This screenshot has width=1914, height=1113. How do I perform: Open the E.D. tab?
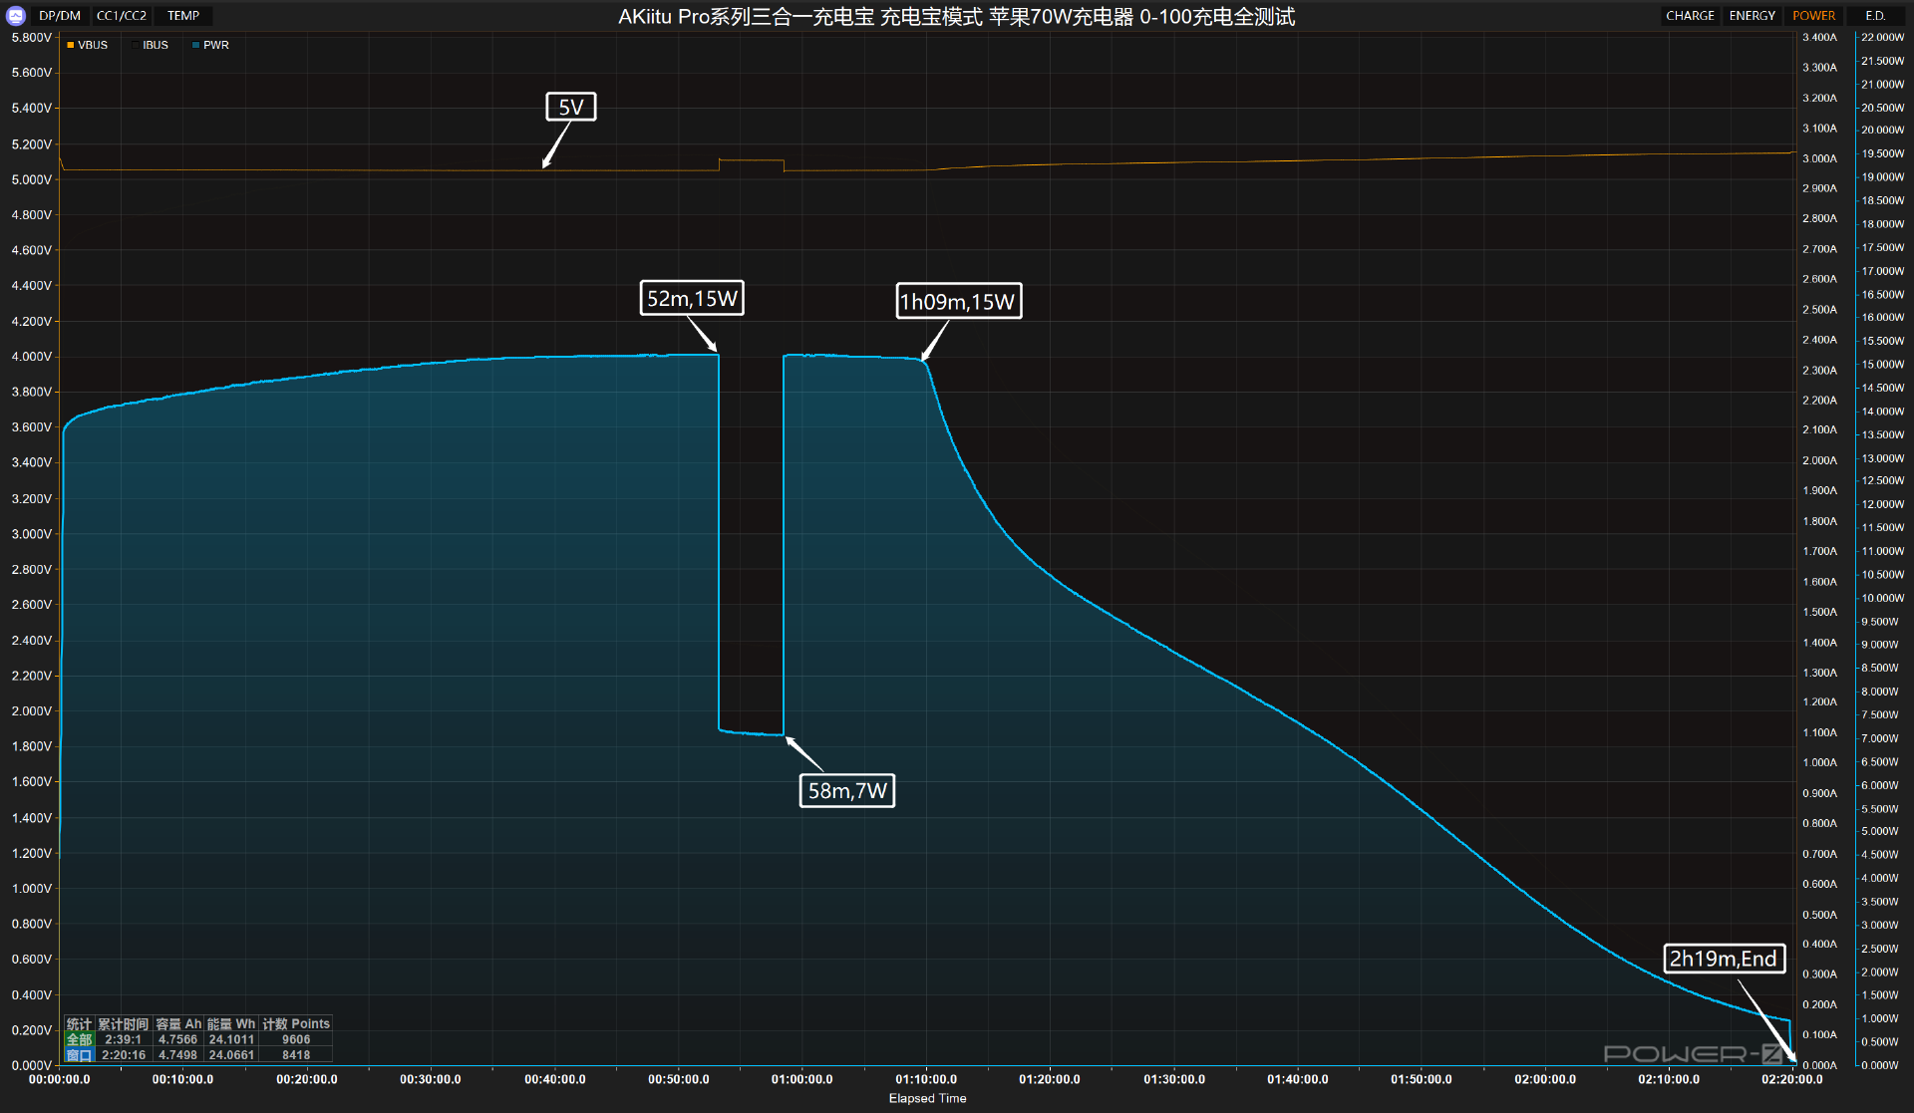point(1875,16)
